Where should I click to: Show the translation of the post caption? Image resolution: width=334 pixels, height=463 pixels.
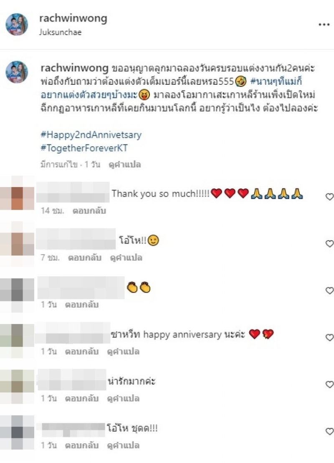click(124, 164)
